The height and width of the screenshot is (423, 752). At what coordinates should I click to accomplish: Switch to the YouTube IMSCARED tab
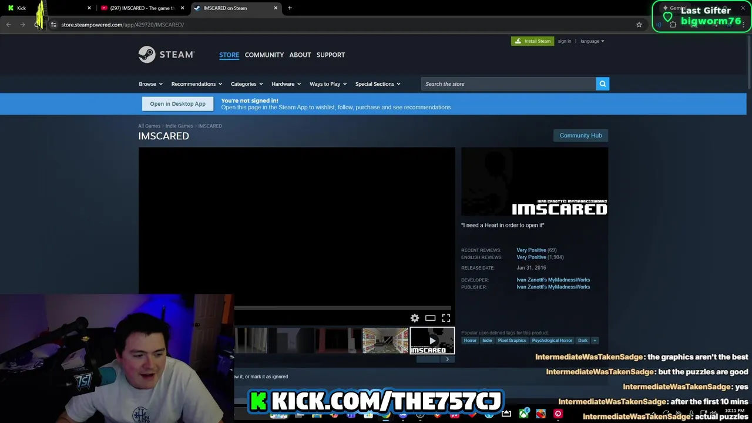[143, 8]
